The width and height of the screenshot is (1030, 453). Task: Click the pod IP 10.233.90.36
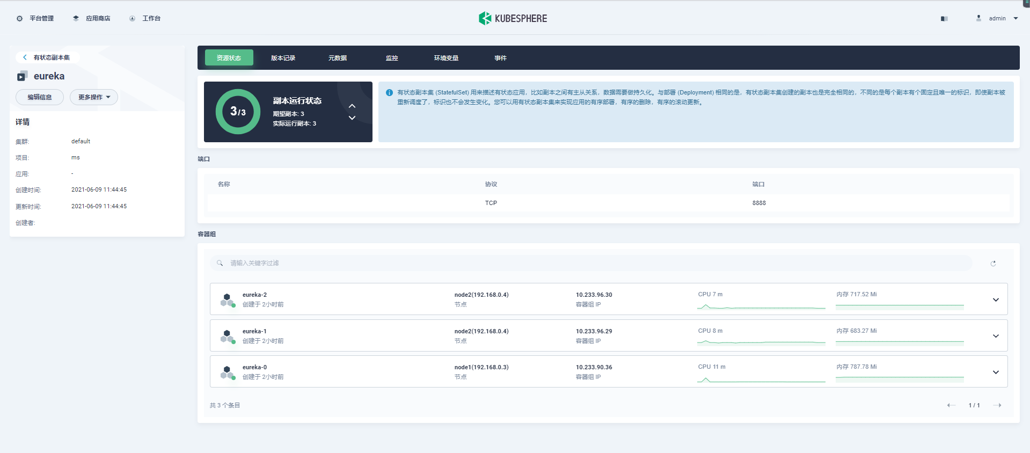click(x=594, y=367)
